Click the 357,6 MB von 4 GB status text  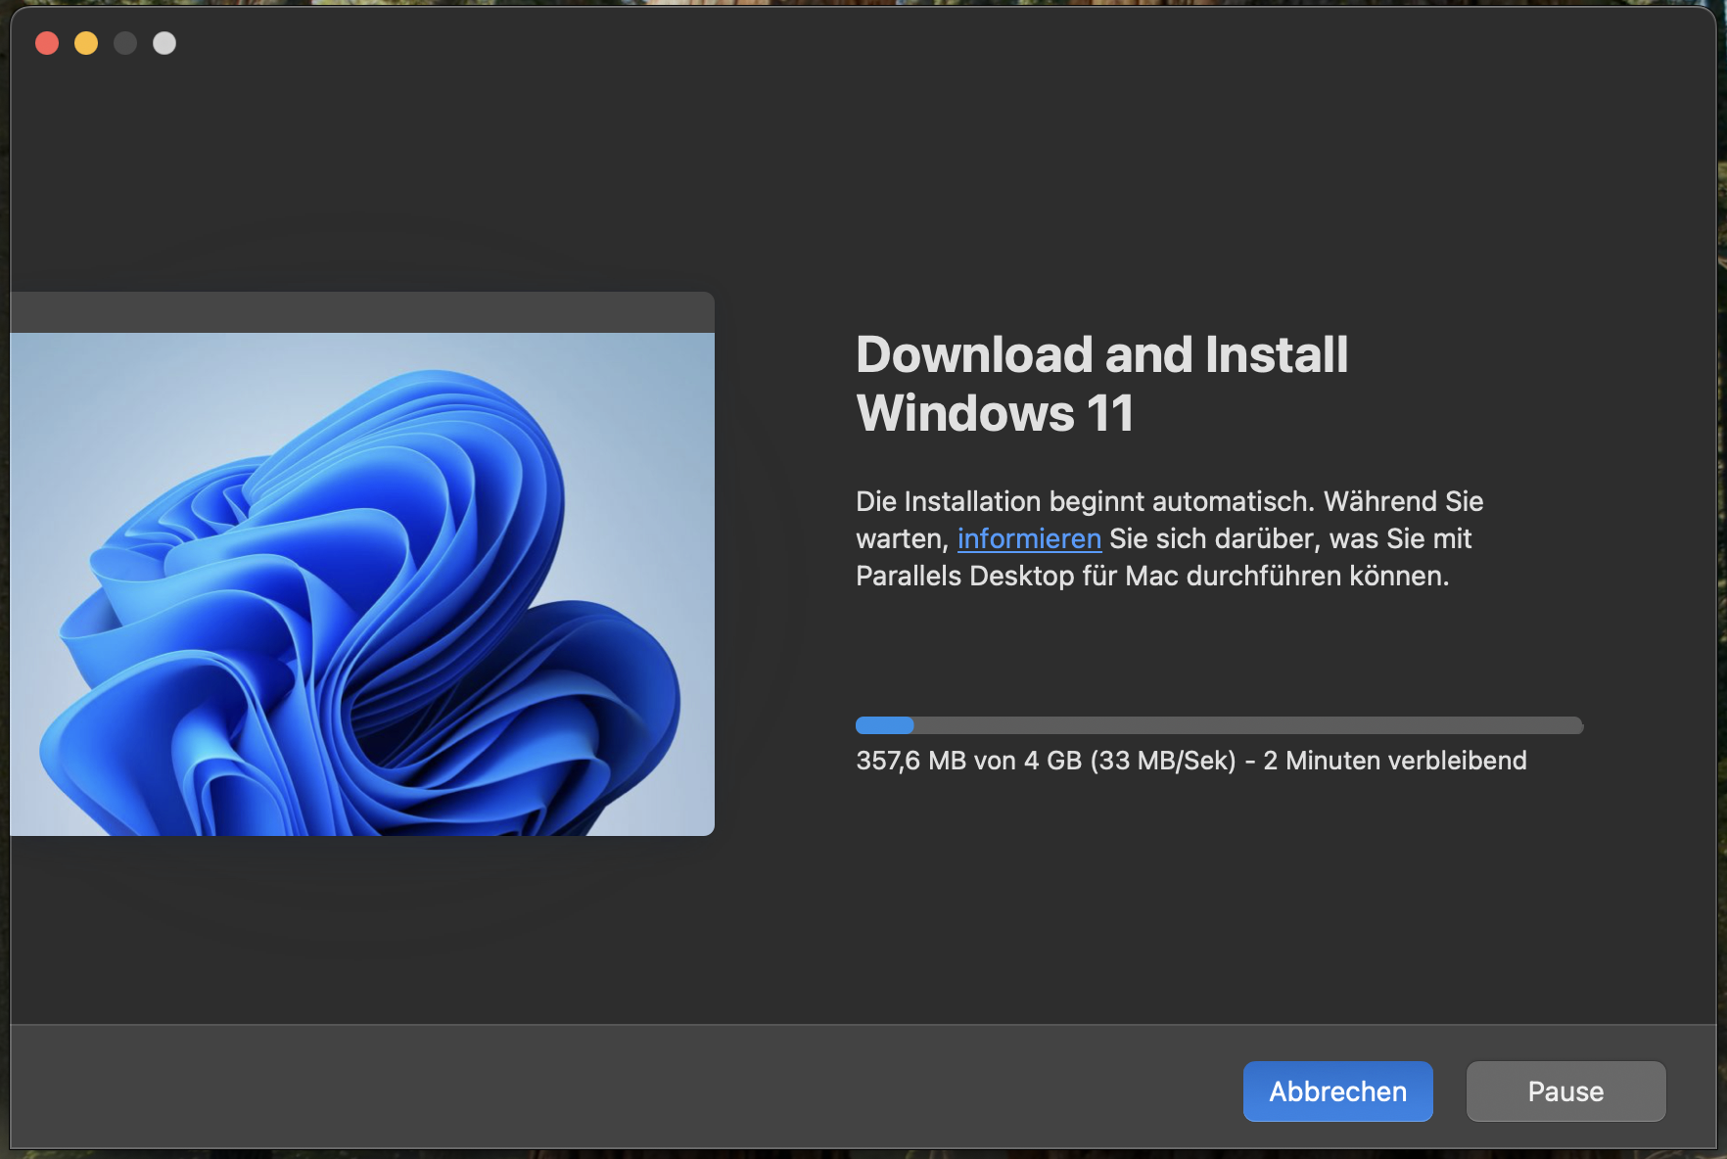click(1190, 761)
